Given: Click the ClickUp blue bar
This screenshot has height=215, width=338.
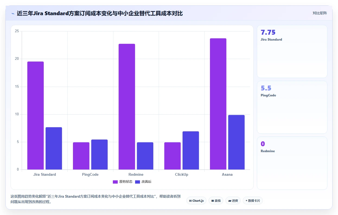Looking at the screenshot, I should (191, 151).
